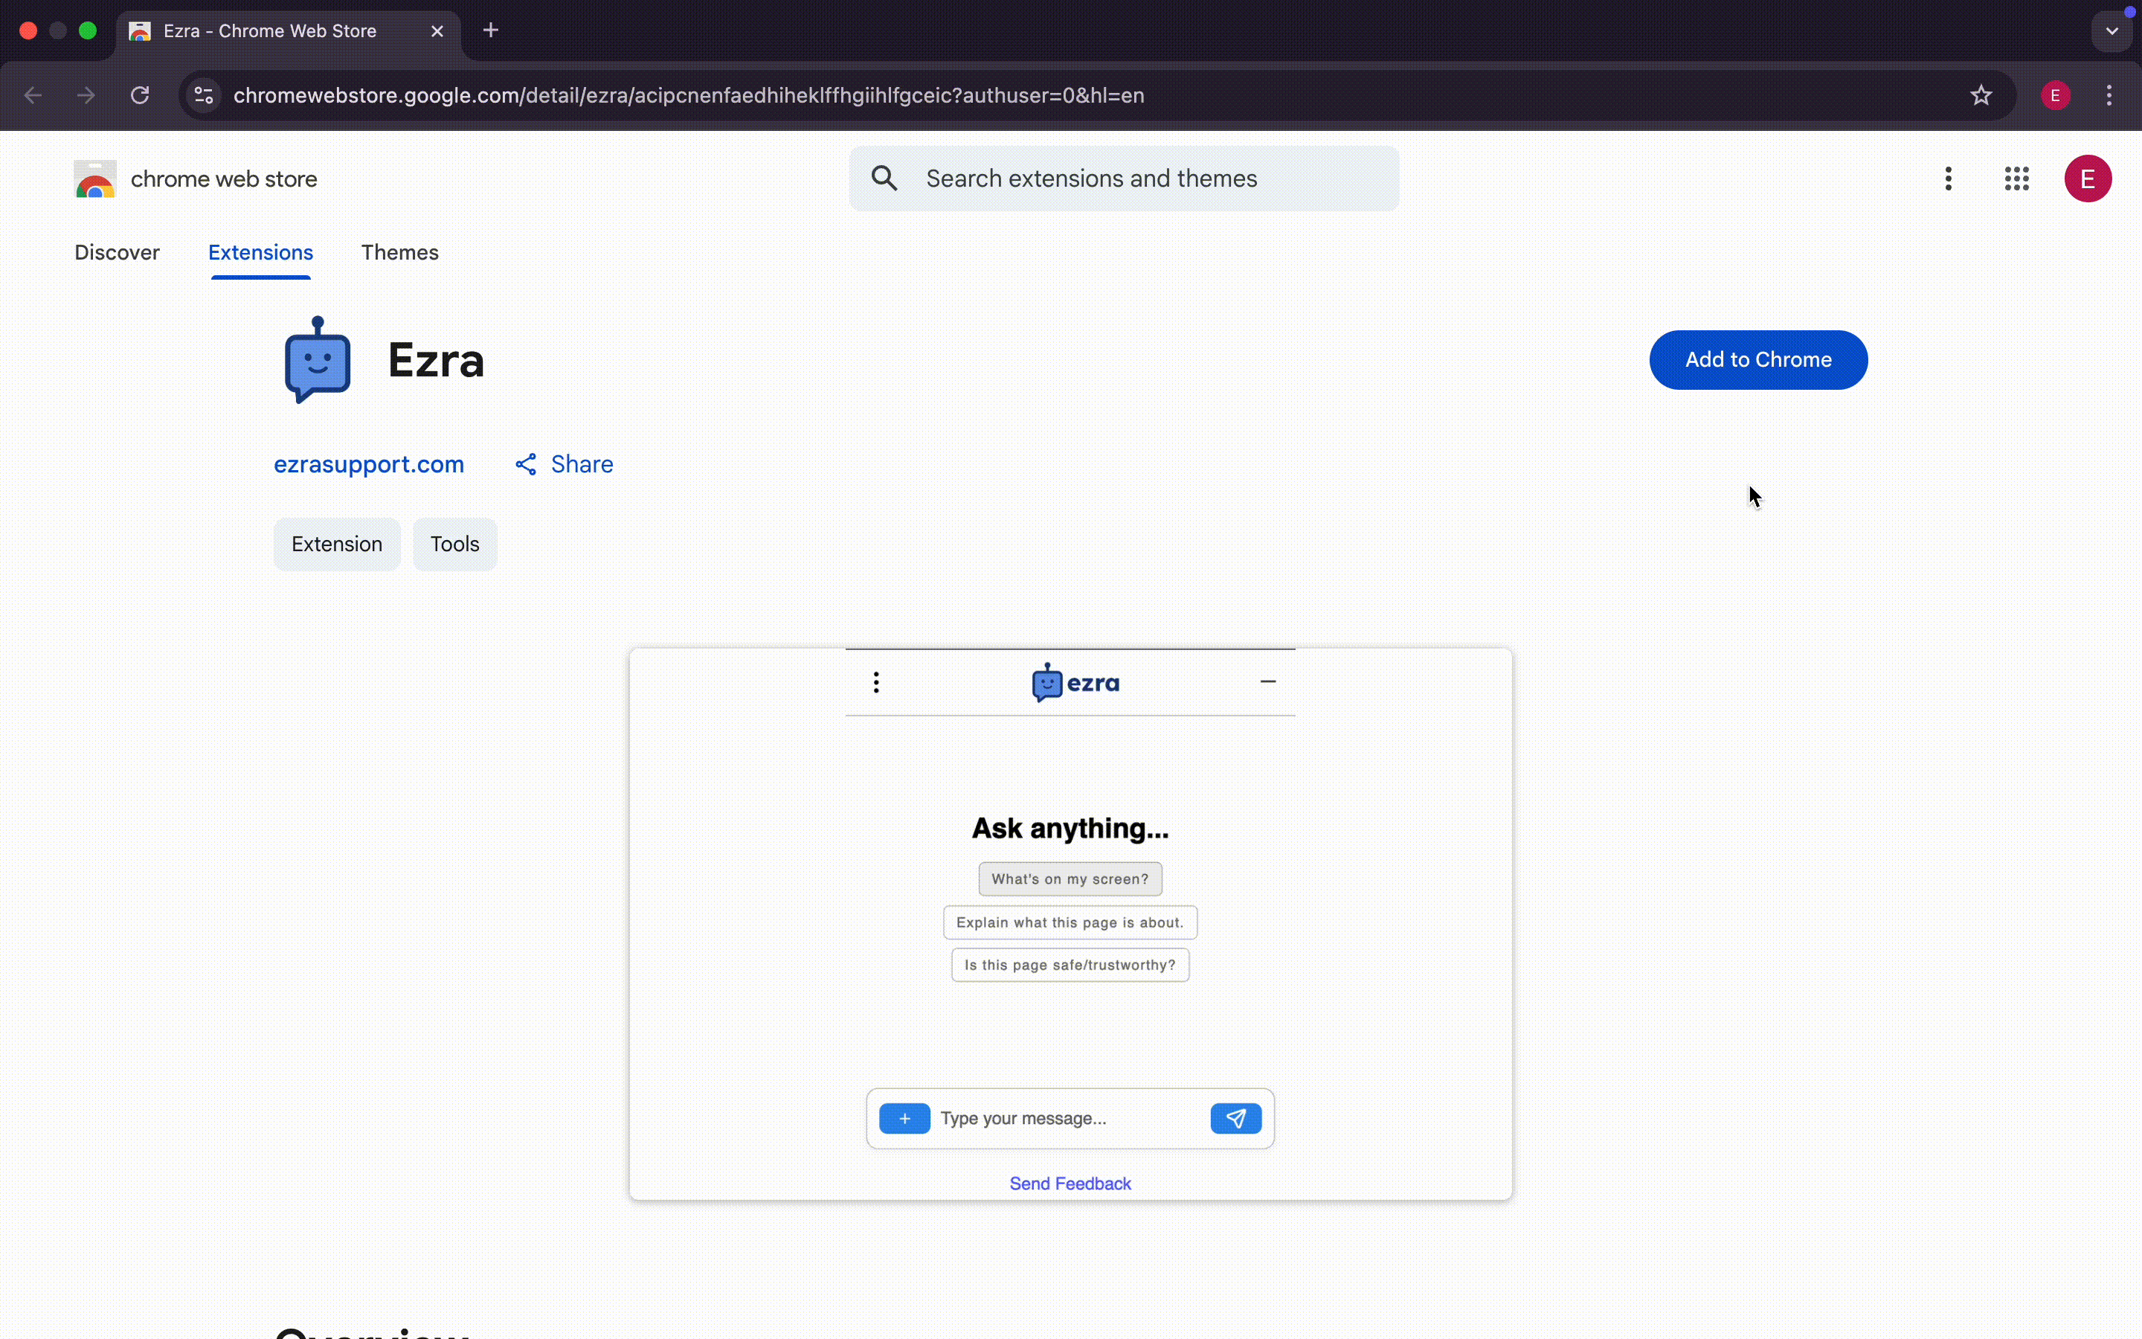The width and height of the screenshot is (2142, 1339).
Task: Open the Google apps grid
Action: [x=2016, y=179]
